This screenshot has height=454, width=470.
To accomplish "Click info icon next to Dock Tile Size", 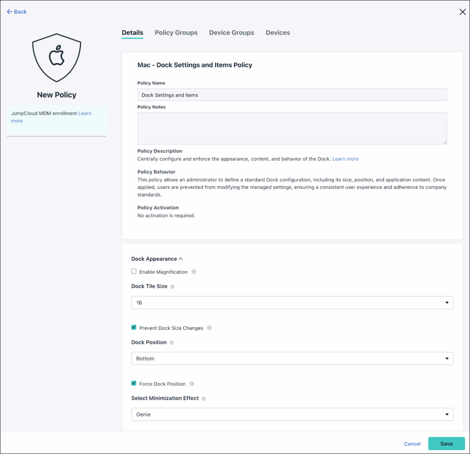I will click(x=173, y=286).
